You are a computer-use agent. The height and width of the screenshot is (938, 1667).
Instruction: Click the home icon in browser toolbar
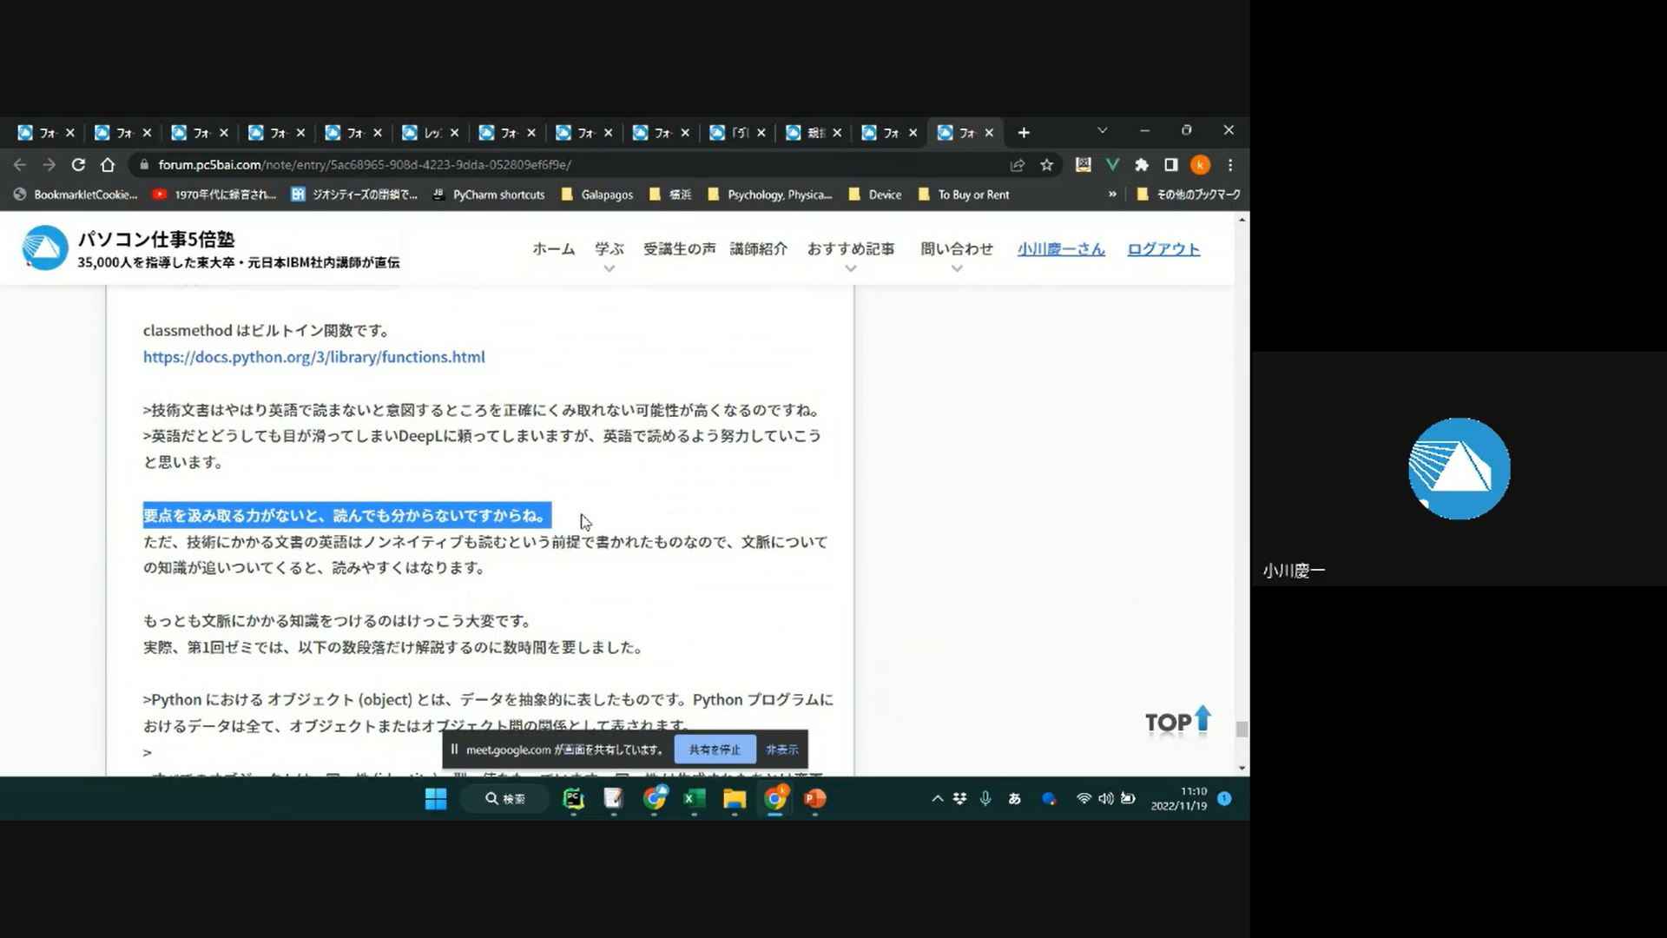tap(108, 165)
